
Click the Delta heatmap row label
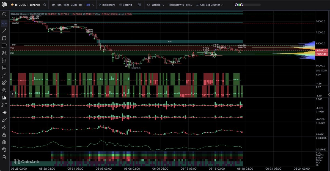point(319,160)
